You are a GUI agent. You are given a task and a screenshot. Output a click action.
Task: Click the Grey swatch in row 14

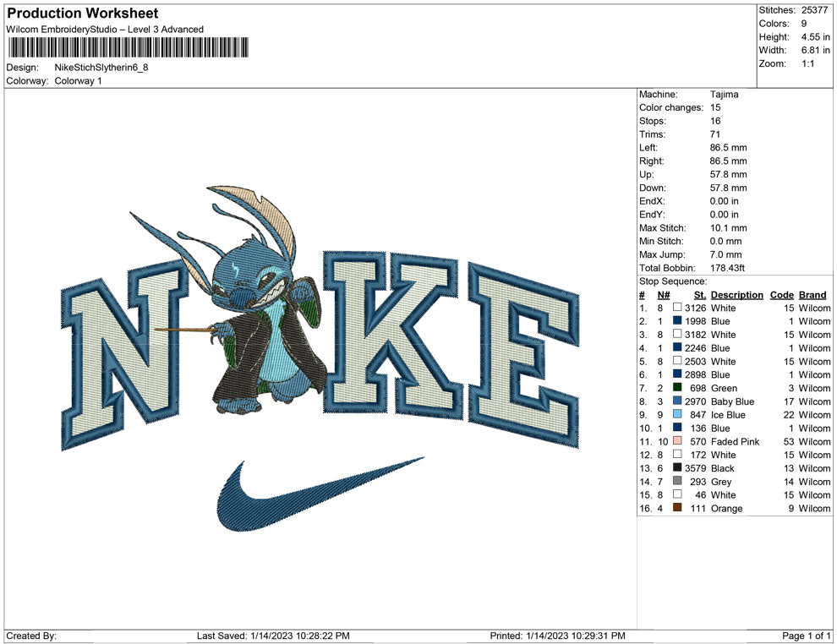[677, 481]
